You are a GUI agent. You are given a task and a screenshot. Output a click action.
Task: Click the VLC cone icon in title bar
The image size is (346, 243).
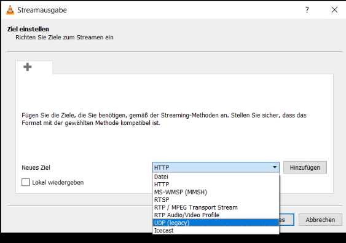10,10
